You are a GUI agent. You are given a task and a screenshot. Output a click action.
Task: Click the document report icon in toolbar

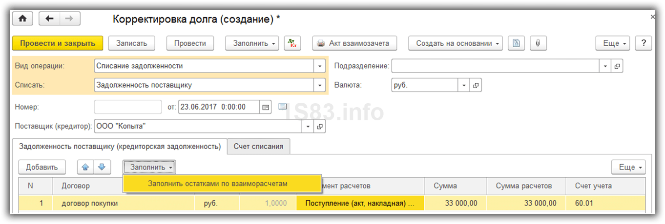point(516,43)
